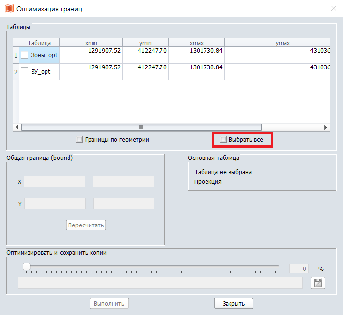The height and width of the screenshot is (315, 343).
Task: Click the ymax column header
Action: click(282, 43)
